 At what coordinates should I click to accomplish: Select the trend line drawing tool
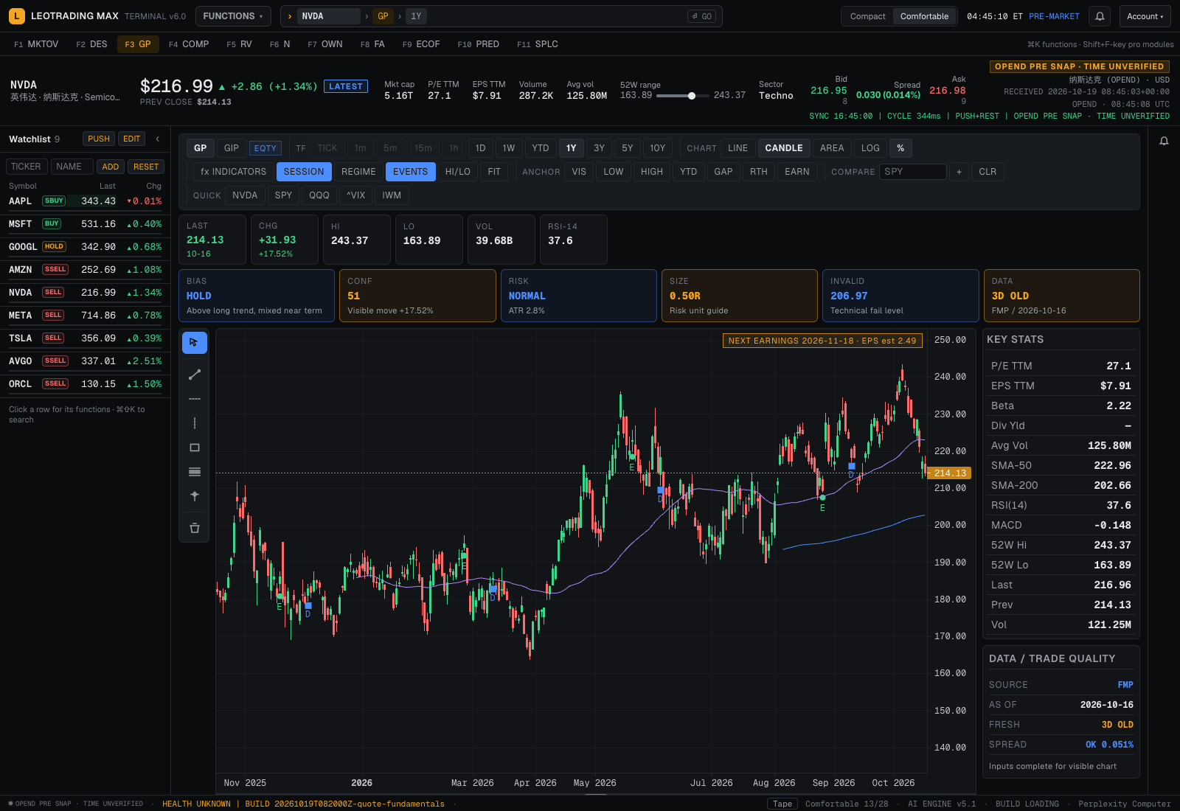point(195,375)
